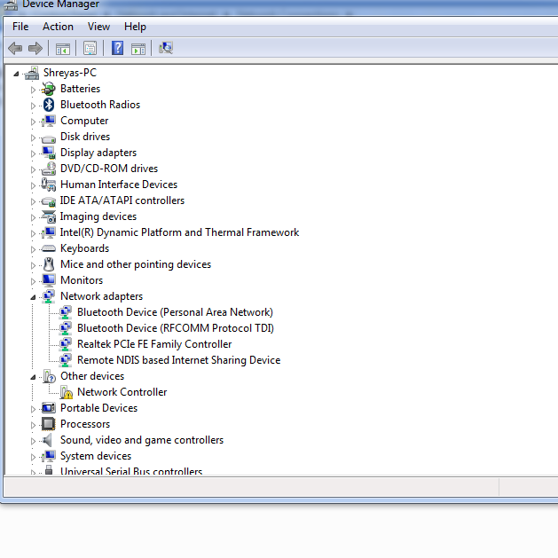
Task: Click the Processors category icon
Action: click(49, 424)
